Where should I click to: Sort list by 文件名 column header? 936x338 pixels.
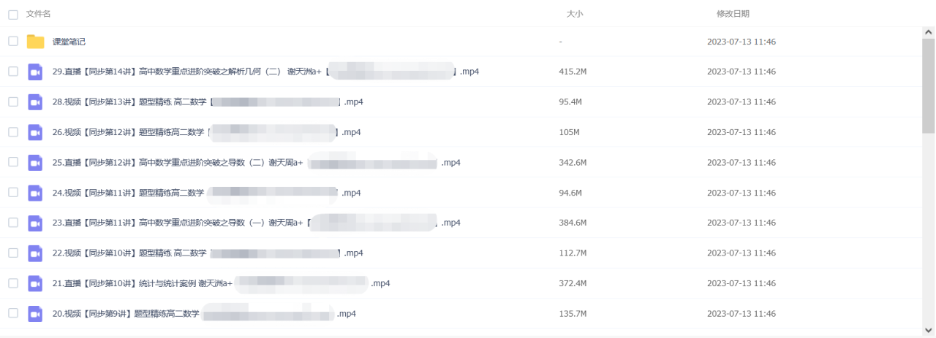pos(38,14)
